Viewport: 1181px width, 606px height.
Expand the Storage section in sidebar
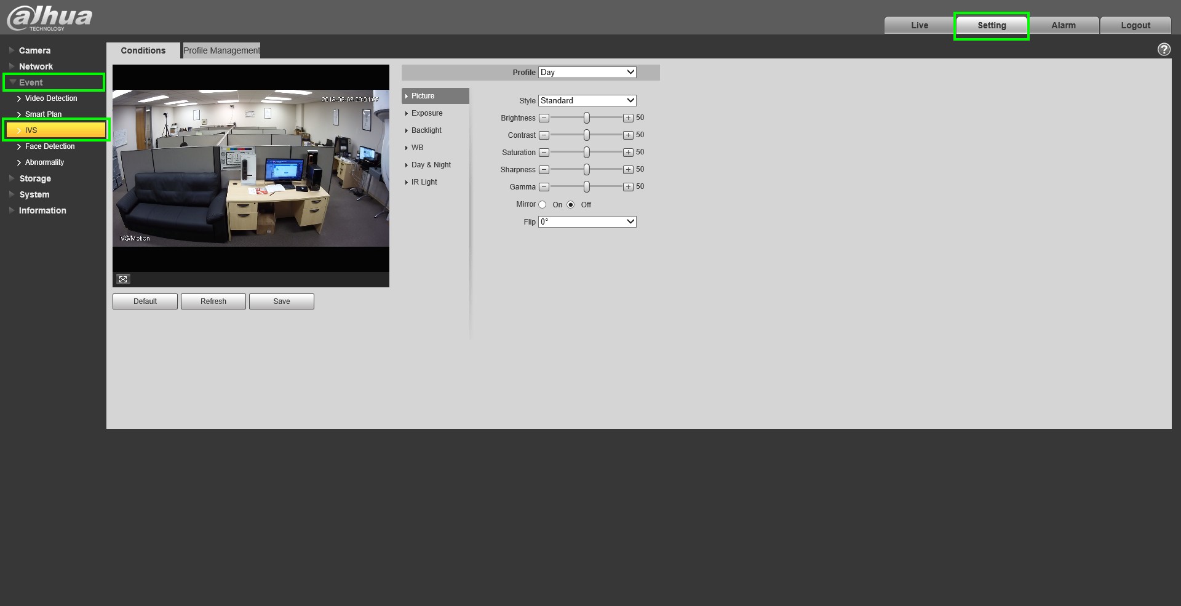pos(35,178)
